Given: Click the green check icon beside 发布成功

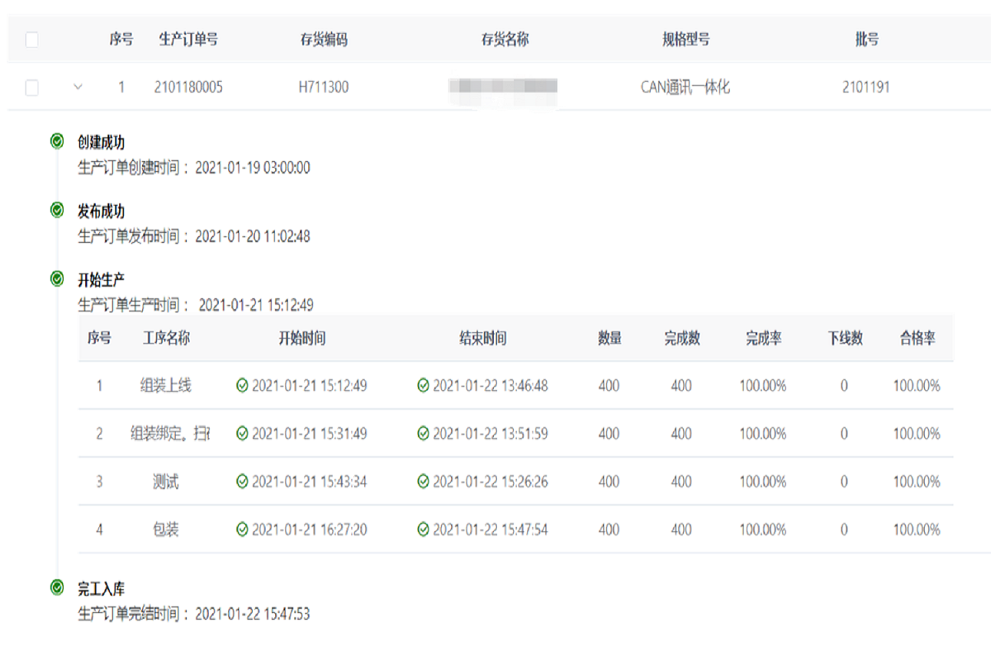Looking at the screenshot, I should pyautogui.click(x=56, y=211).
